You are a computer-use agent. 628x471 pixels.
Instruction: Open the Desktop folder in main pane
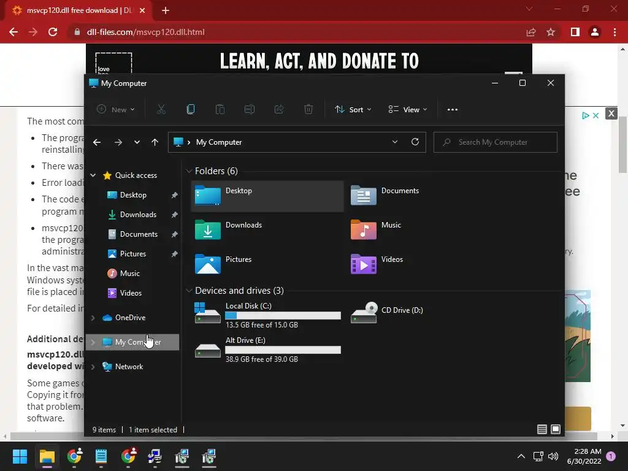click(x=267, y=196)
